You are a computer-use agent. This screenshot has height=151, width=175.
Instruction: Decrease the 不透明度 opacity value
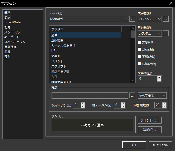click(x=164, y=107)
